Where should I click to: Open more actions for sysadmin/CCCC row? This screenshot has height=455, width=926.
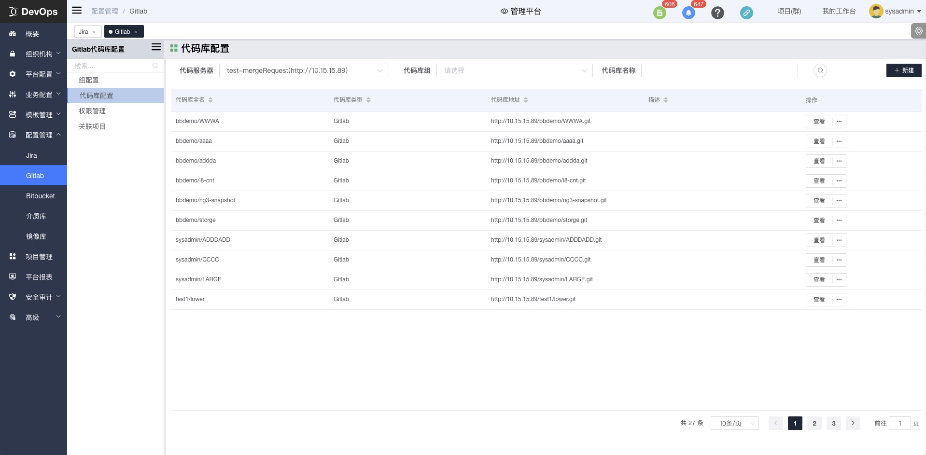(x=839, y=260)
